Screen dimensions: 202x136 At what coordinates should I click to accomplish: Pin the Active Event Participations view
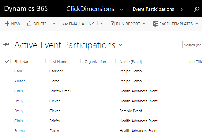click(6, 45)
